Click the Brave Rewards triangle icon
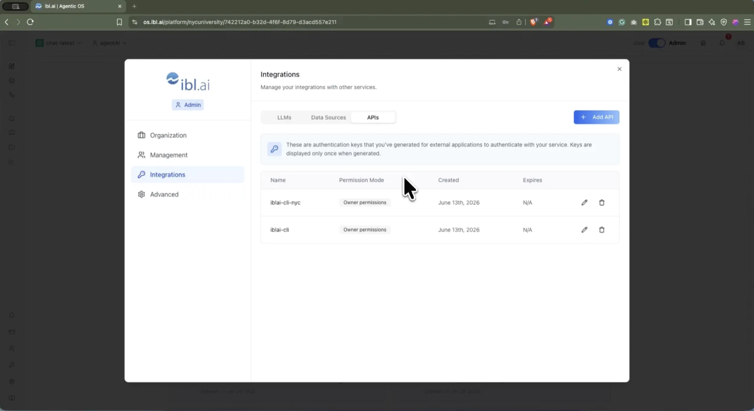The width and height of the screenshot is (754, 411). click(x=547, y=22)
